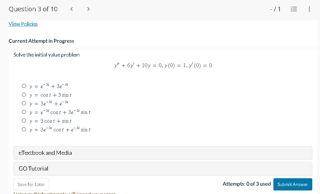320x194 pixels.
Task: Select answer y = e^-3t + 3e^-3t
Action: click(24, 86)
